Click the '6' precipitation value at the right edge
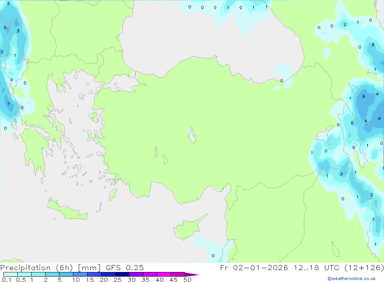384x282 pixels. click(379, 118)
